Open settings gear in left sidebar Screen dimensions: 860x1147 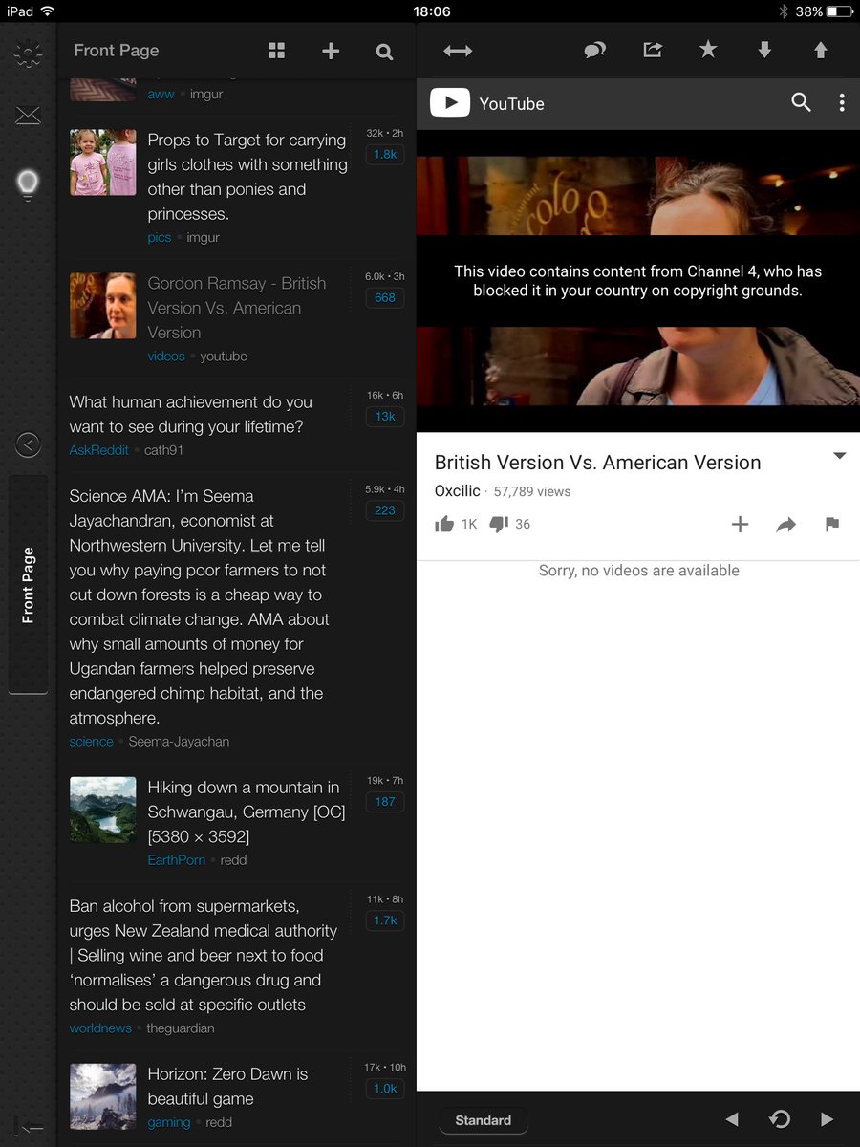tap(28, 54)
